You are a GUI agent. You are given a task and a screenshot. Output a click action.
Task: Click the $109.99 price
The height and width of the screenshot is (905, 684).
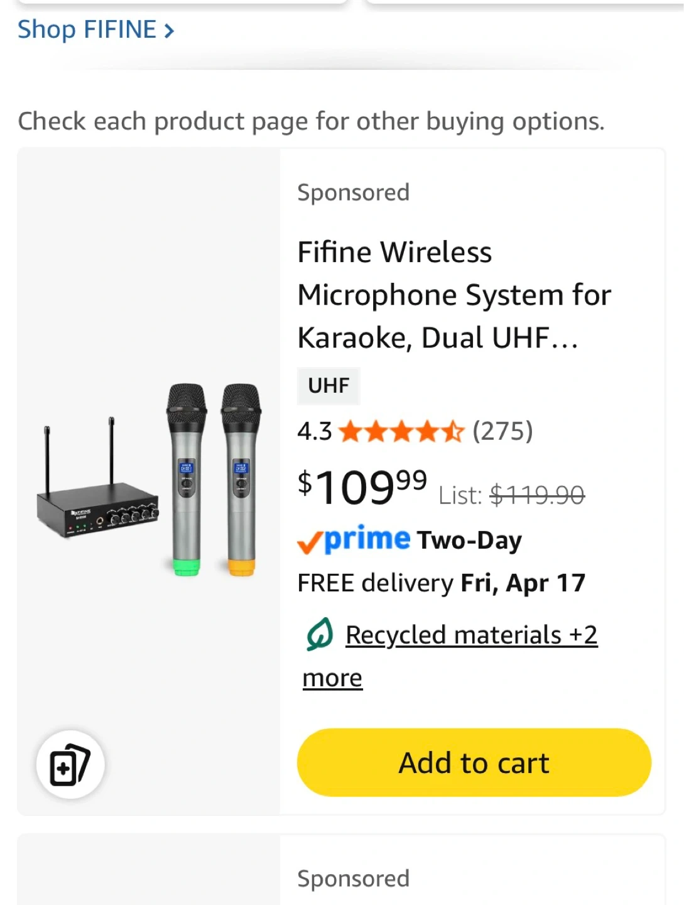tap(362, 487)
